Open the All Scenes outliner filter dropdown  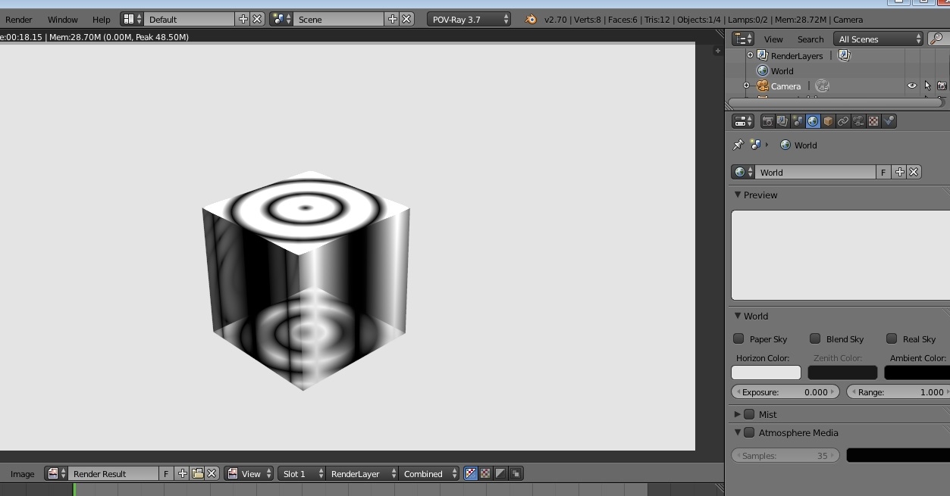(x=879, y=39)
